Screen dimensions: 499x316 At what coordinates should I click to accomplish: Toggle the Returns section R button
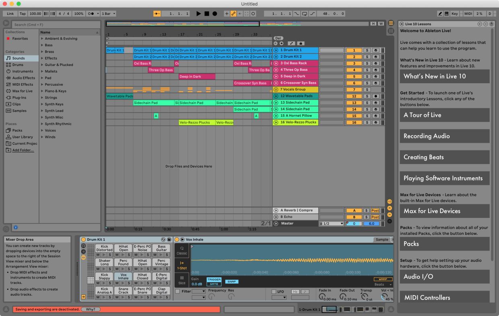point(390,208)
